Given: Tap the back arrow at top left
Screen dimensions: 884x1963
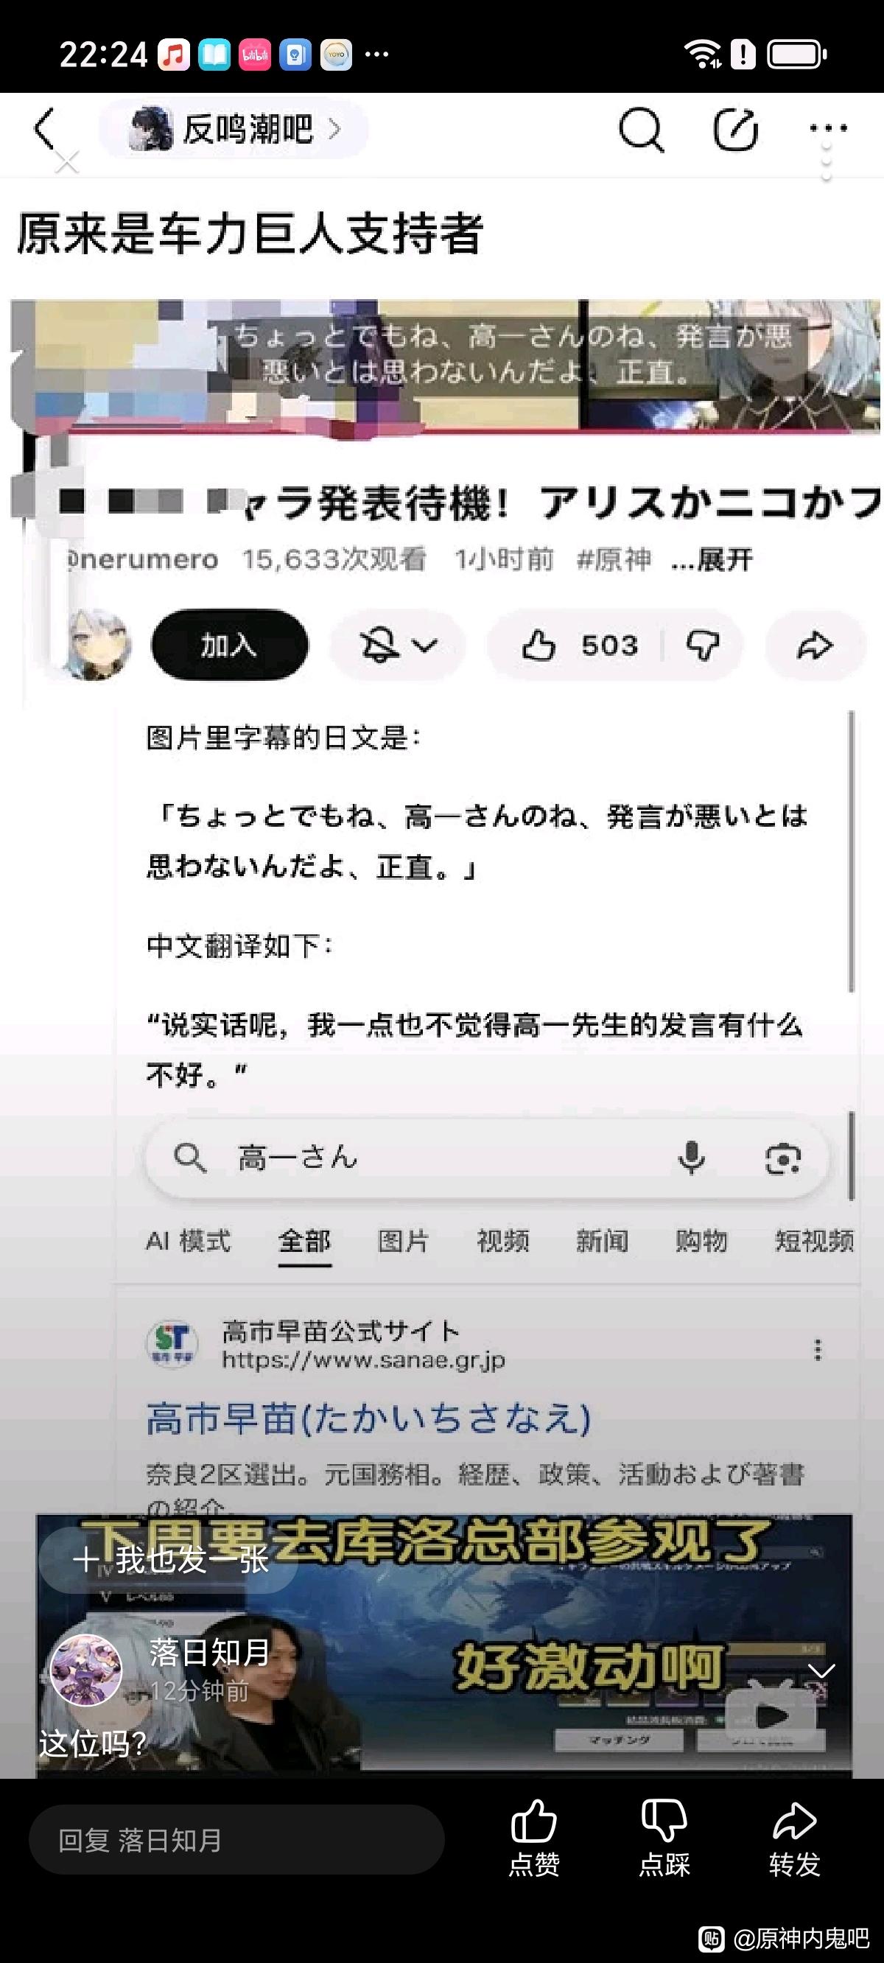Looking at the screenshot, I should 45,129.
